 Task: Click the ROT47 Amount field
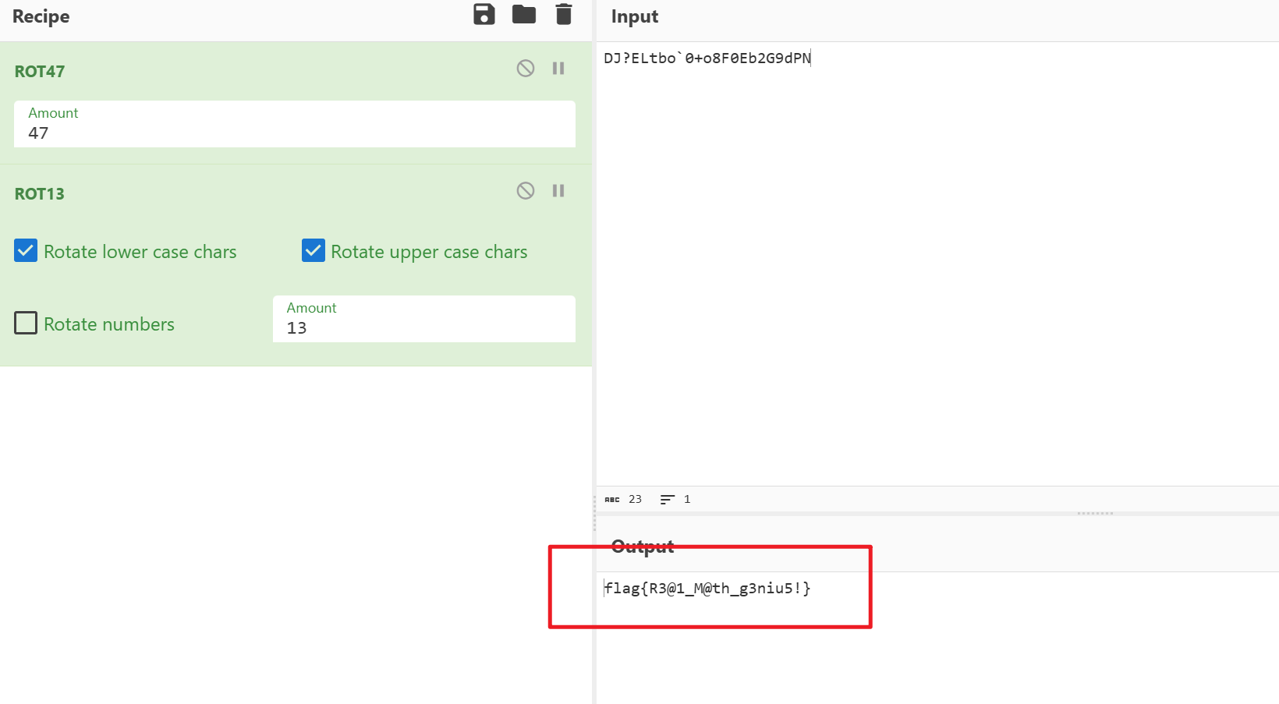[x=294, y=133]
